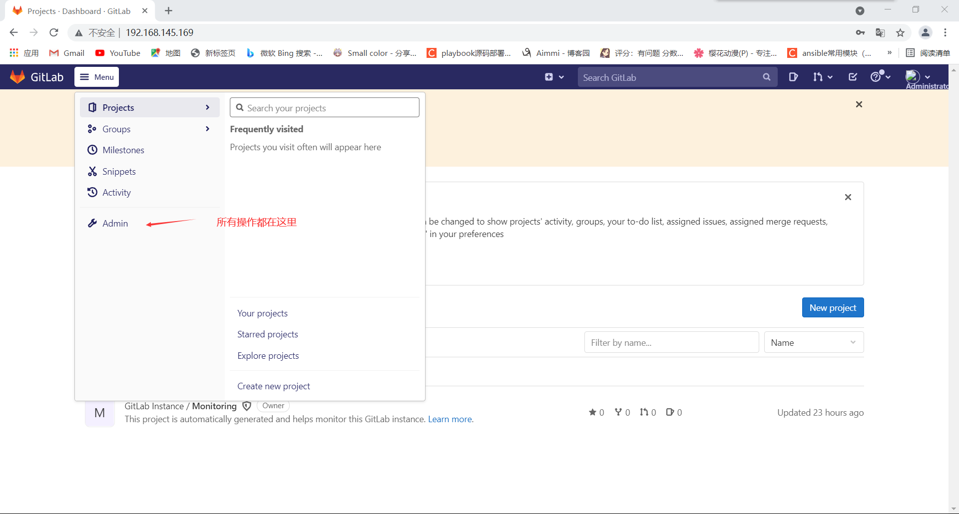
Task: Focus the Search your projects field
Action: point(325,107)
